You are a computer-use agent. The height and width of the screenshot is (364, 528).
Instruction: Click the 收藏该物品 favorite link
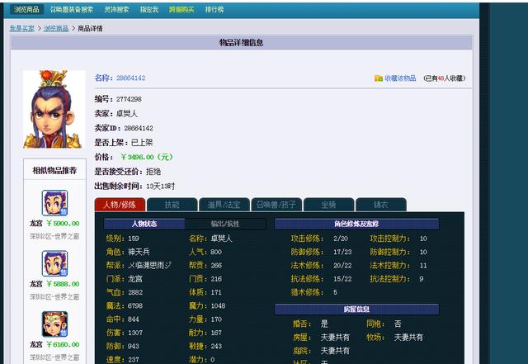pos(400,78)
